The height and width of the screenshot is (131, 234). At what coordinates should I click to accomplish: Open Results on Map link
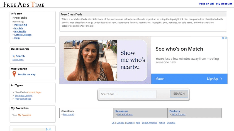26,74
